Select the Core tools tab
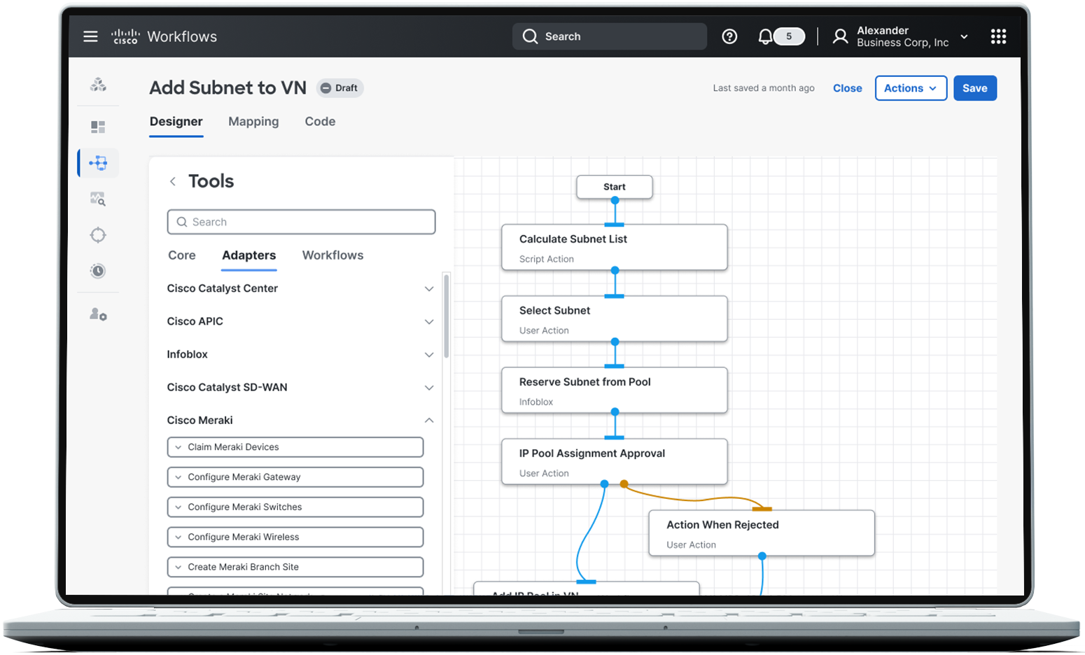 (182, 255)
